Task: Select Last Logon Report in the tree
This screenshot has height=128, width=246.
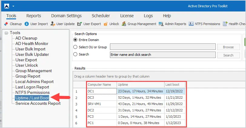Action: point(32,87)
